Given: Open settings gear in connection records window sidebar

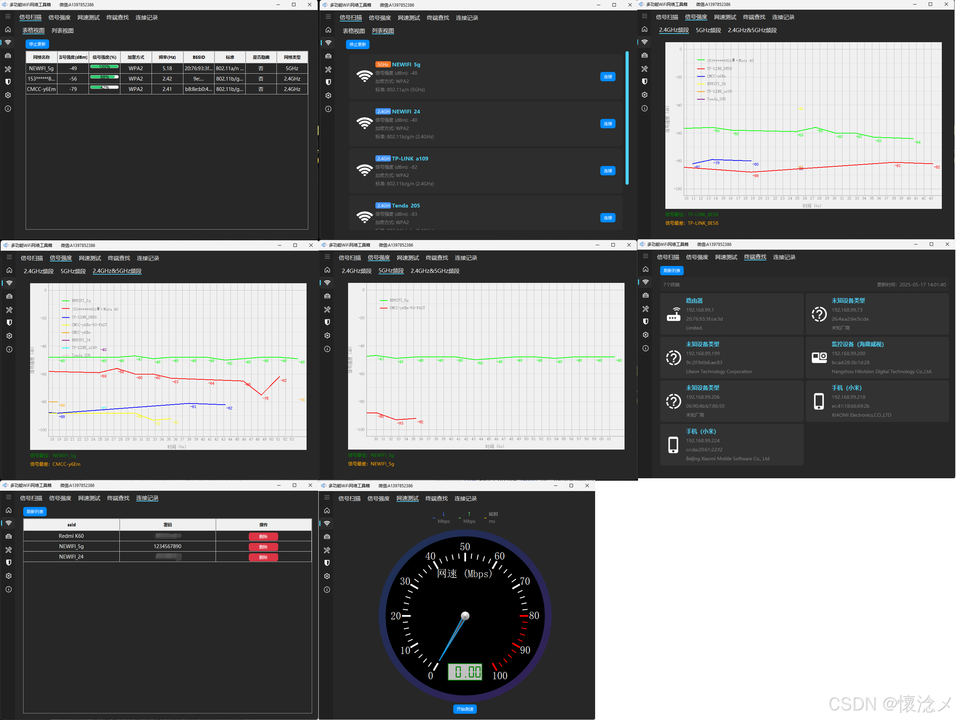Looking at the screenshot, I should click(x=9, y=576).
